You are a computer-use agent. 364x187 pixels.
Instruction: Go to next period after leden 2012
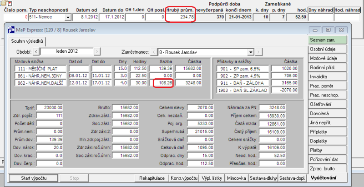tap(97, 51)
